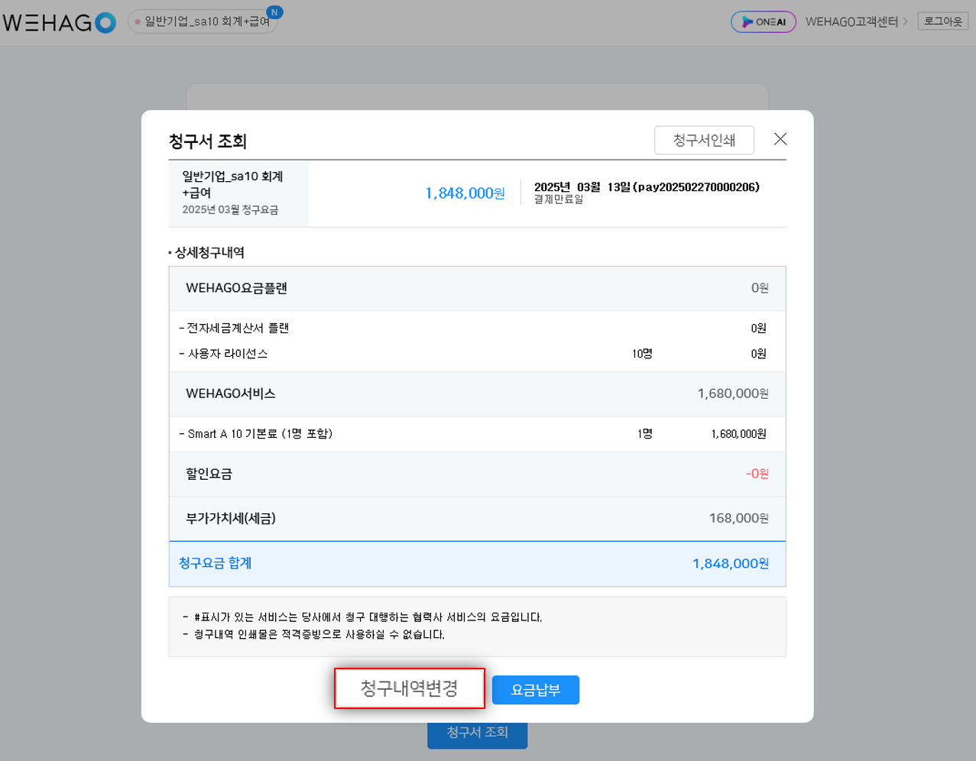Click the WEHAGO logo

[x=59, y=22]
